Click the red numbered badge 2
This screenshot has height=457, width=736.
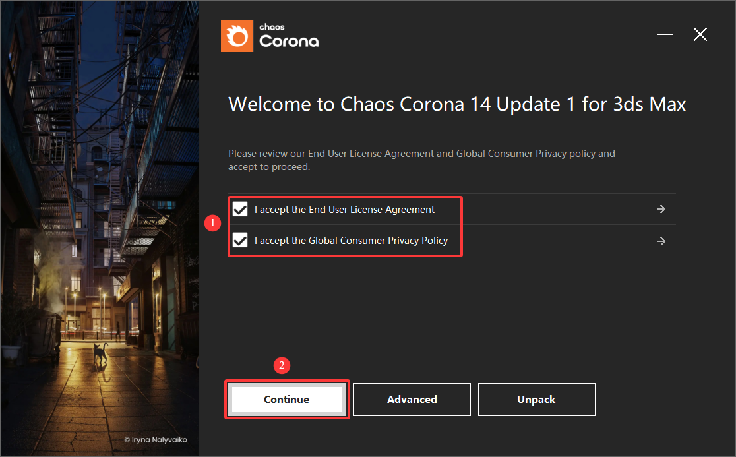pos(282,365)
